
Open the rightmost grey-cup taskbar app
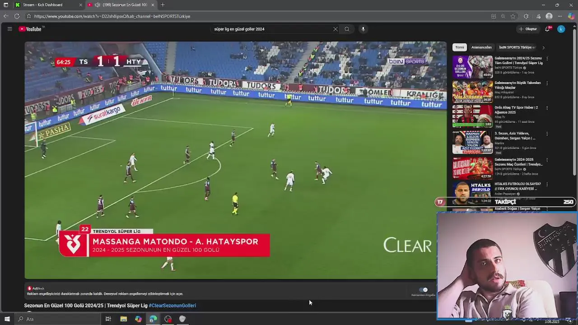coord(182,319)
